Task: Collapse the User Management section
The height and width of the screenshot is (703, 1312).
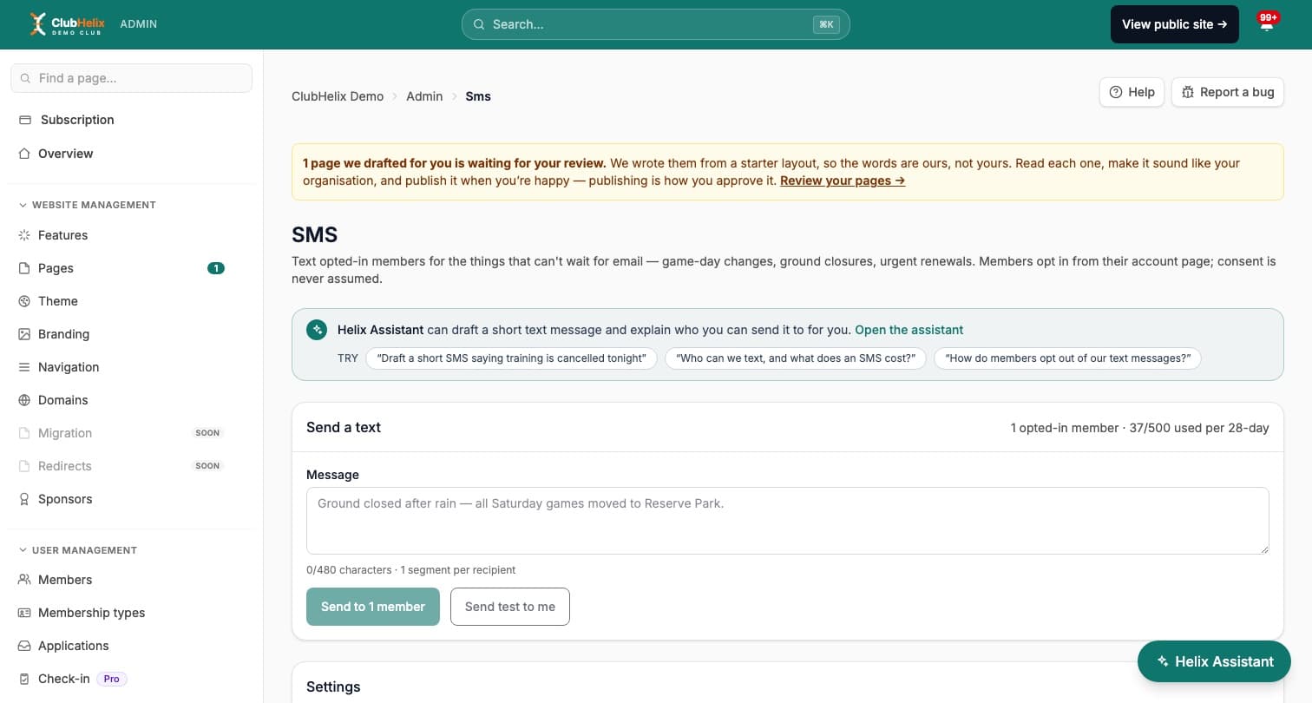Action: [78, 550]
